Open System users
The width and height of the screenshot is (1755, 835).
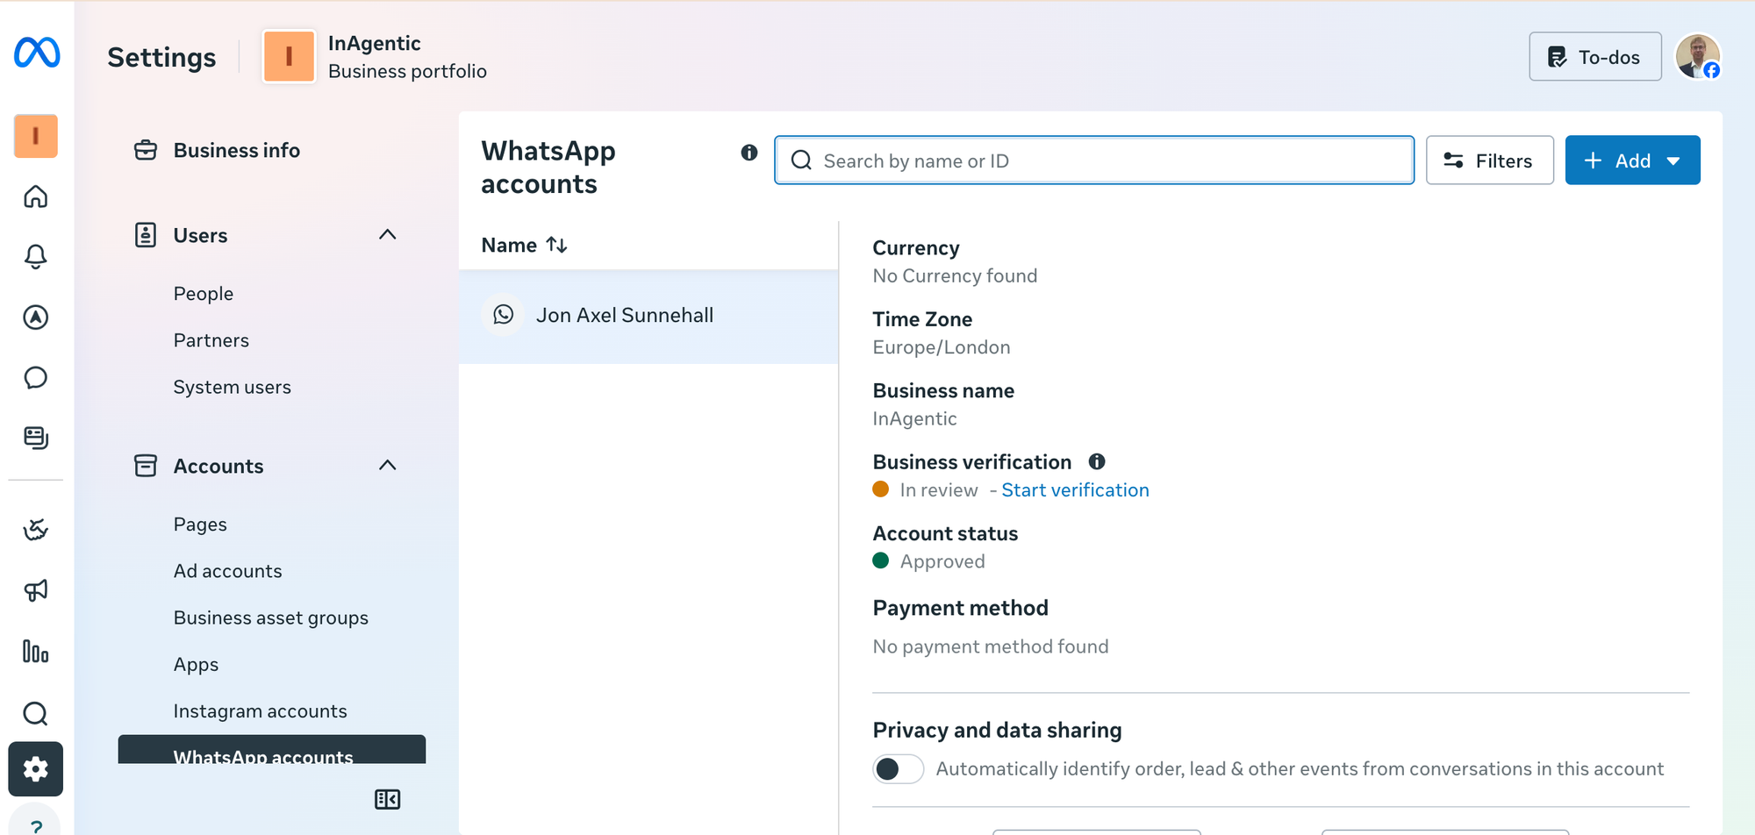(x=233, y=387)
